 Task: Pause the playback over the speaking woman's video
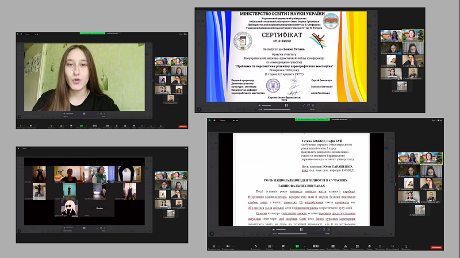[85, 114]
